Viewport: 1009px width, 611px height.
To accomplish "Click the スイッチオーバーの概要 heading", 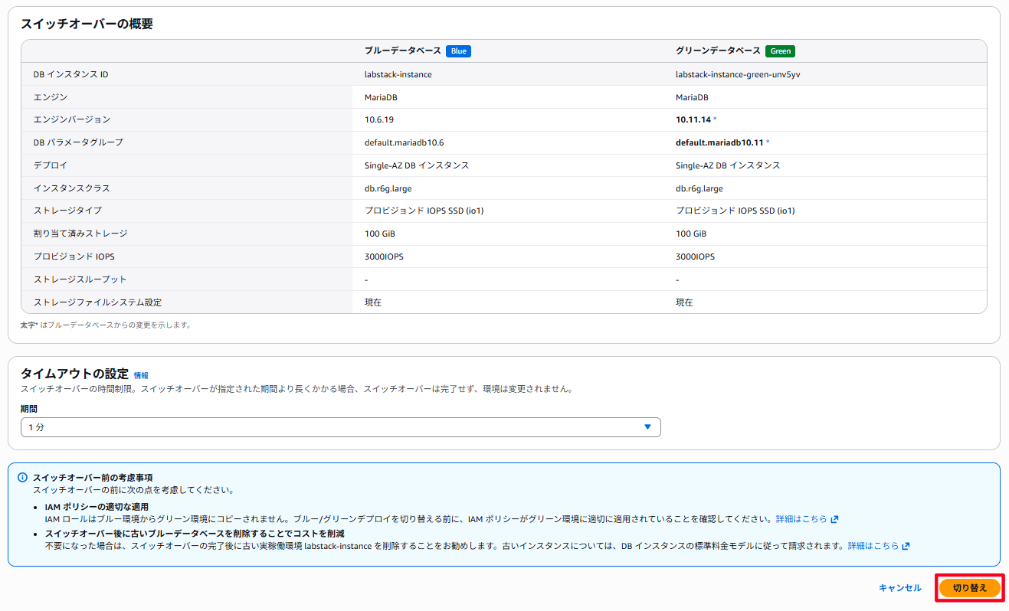I will (x=87, y=24).
